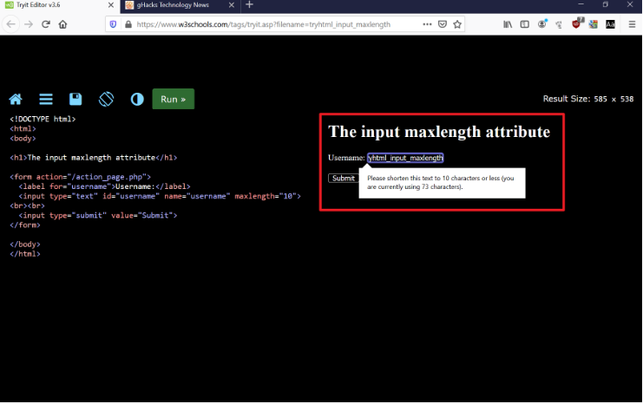
Task: Toggle the sidebar view icon
Action: tap(524, 24)
